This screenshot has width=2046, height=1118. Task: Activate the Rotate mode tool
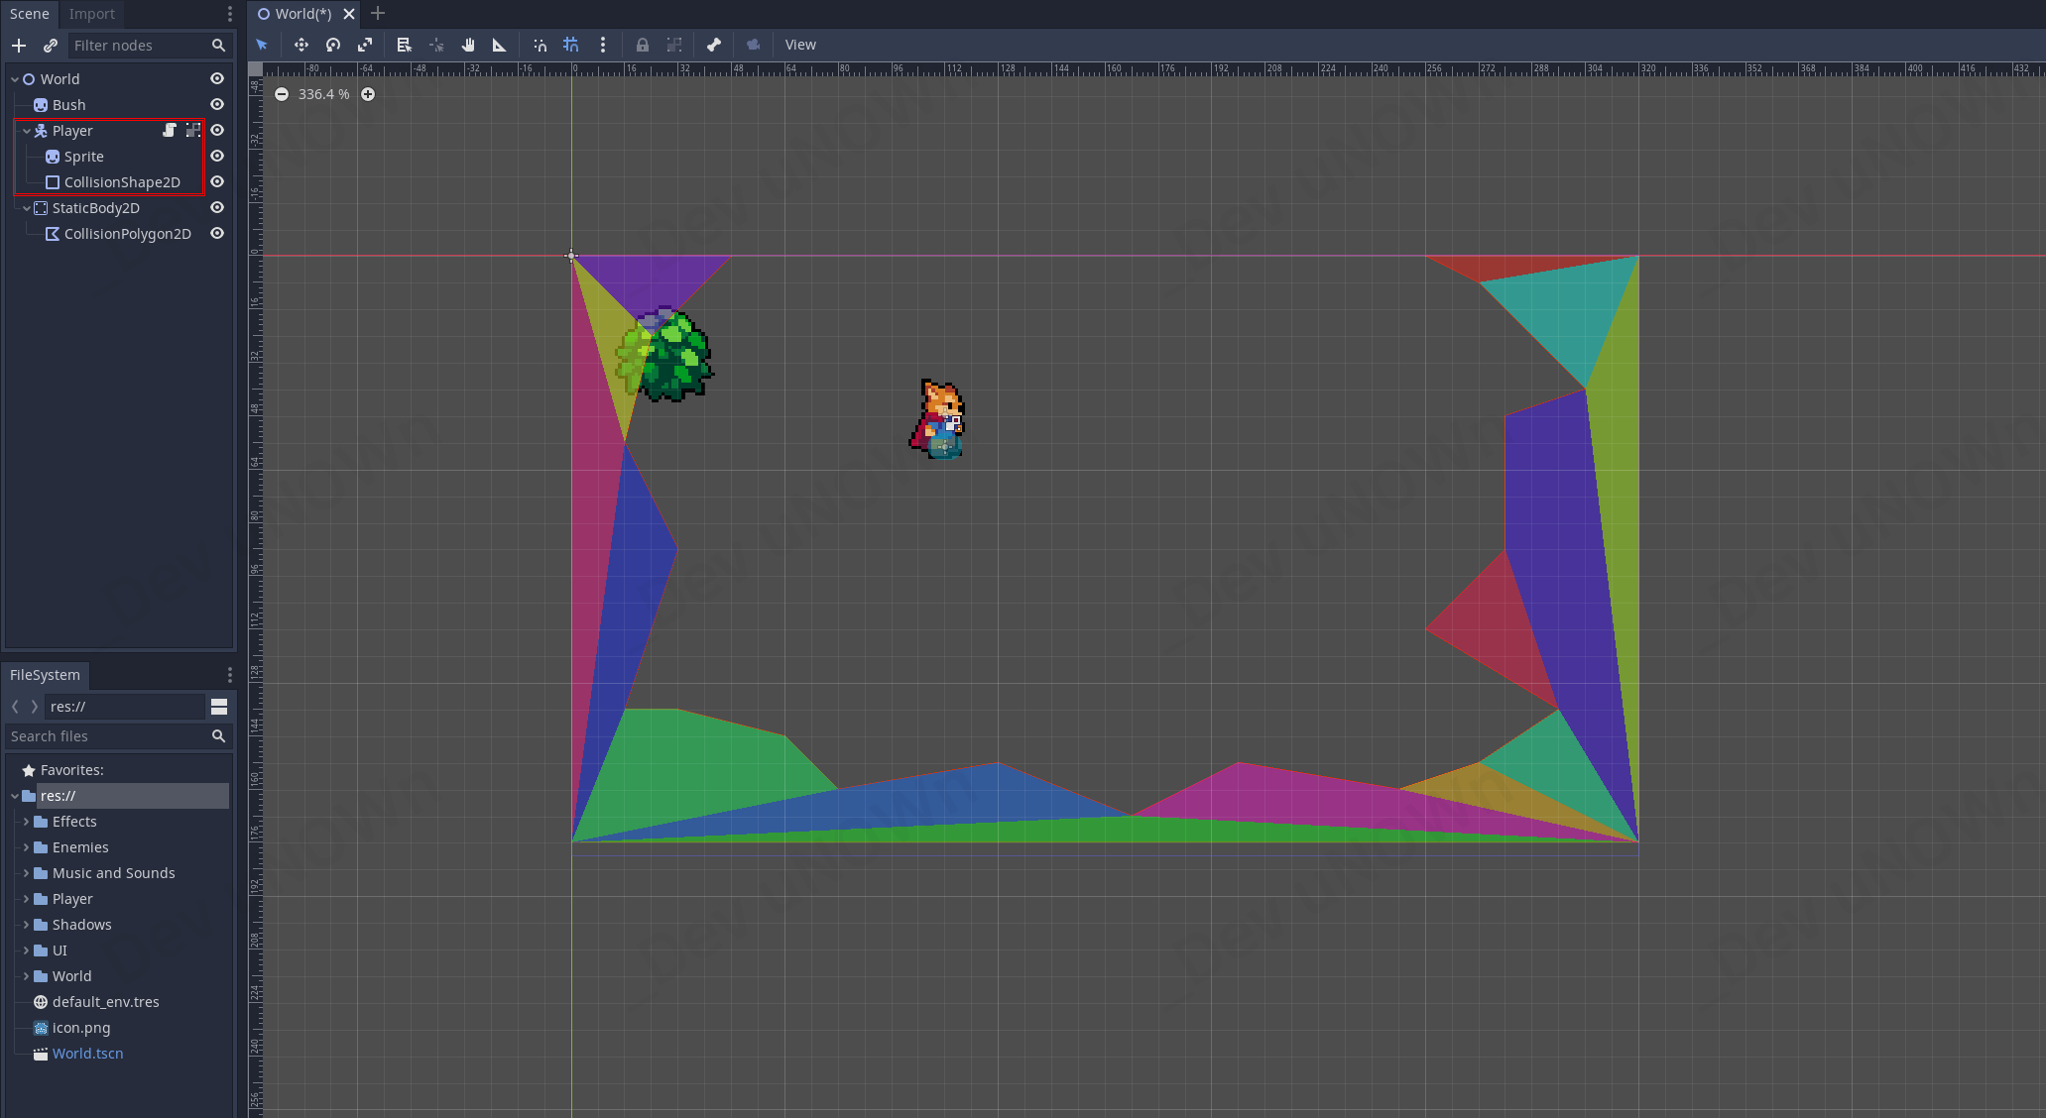click(x=333, y=45)
